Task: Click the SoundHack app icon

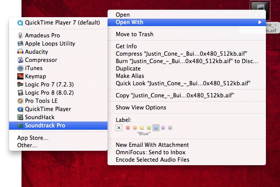Action: click(x=20, y=117)
